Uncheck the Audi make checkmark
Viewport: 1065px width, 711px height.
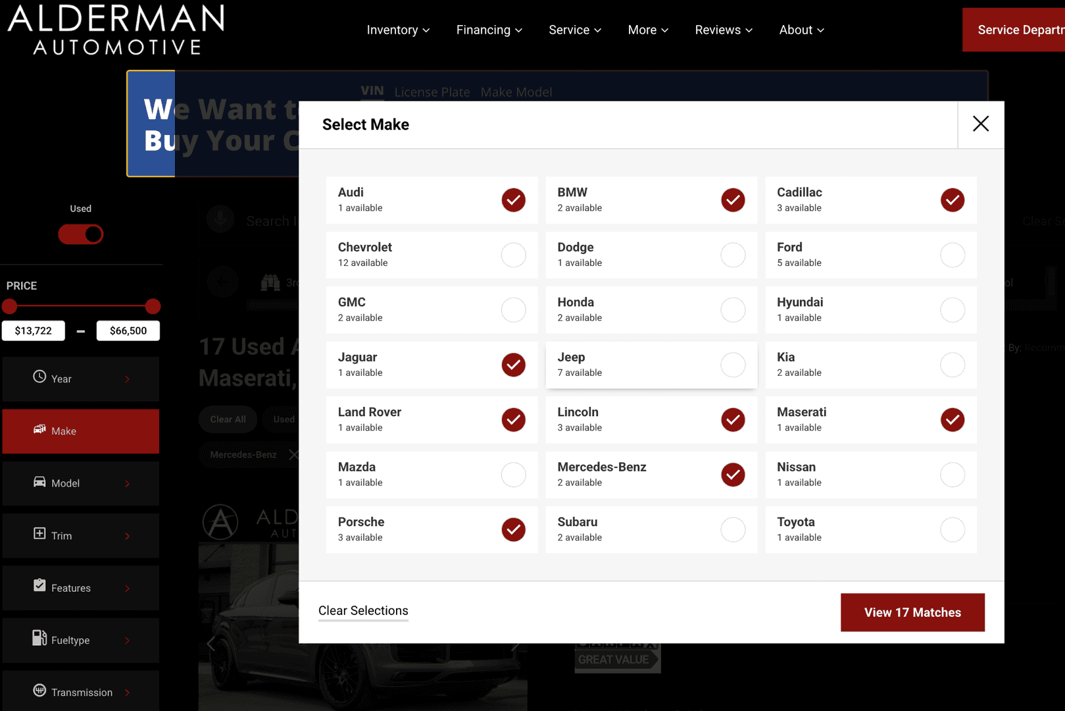(x=514, y=200)
